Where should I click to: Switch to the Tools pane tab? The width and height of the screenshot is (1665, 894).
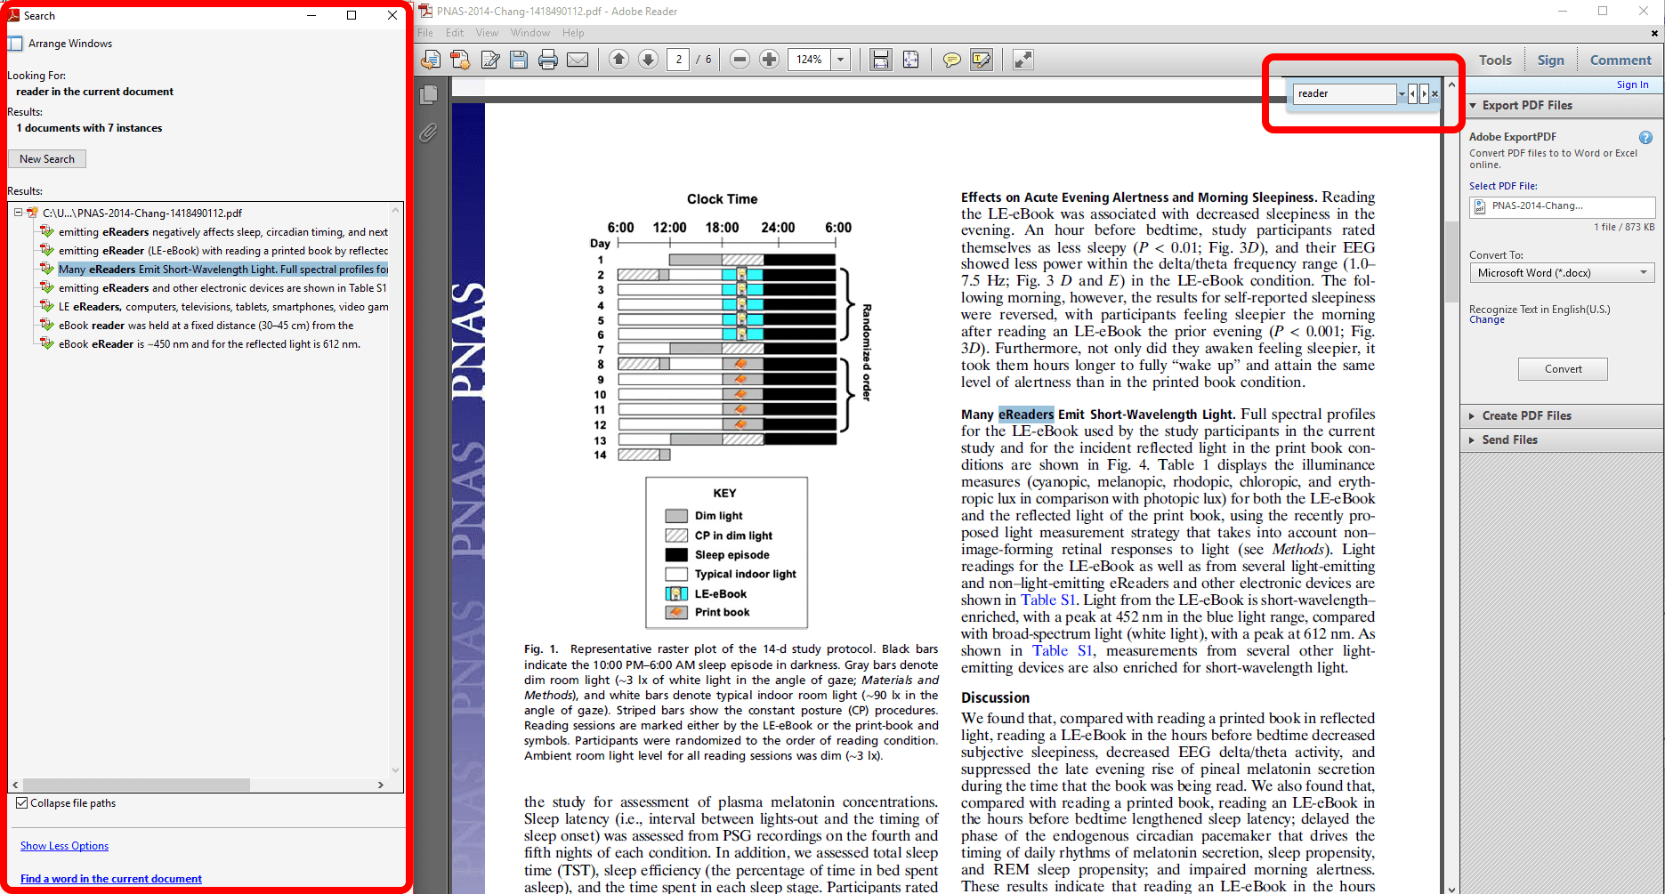click(x=1495, y=60)
